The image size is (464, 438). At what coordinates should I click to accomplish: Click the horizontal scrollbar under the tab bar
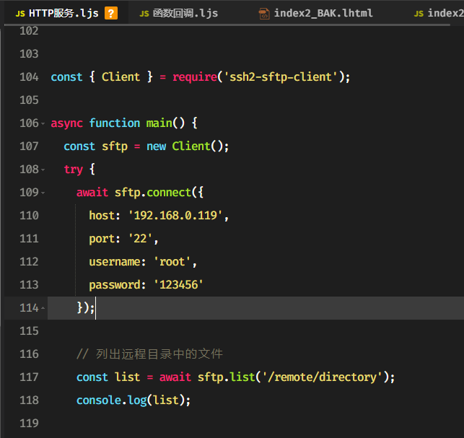coord(227,25)
